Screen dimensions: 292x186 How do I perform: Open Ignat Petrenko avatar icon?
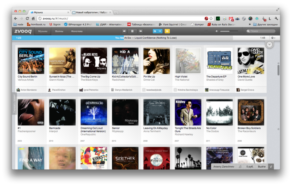point(81,90)
